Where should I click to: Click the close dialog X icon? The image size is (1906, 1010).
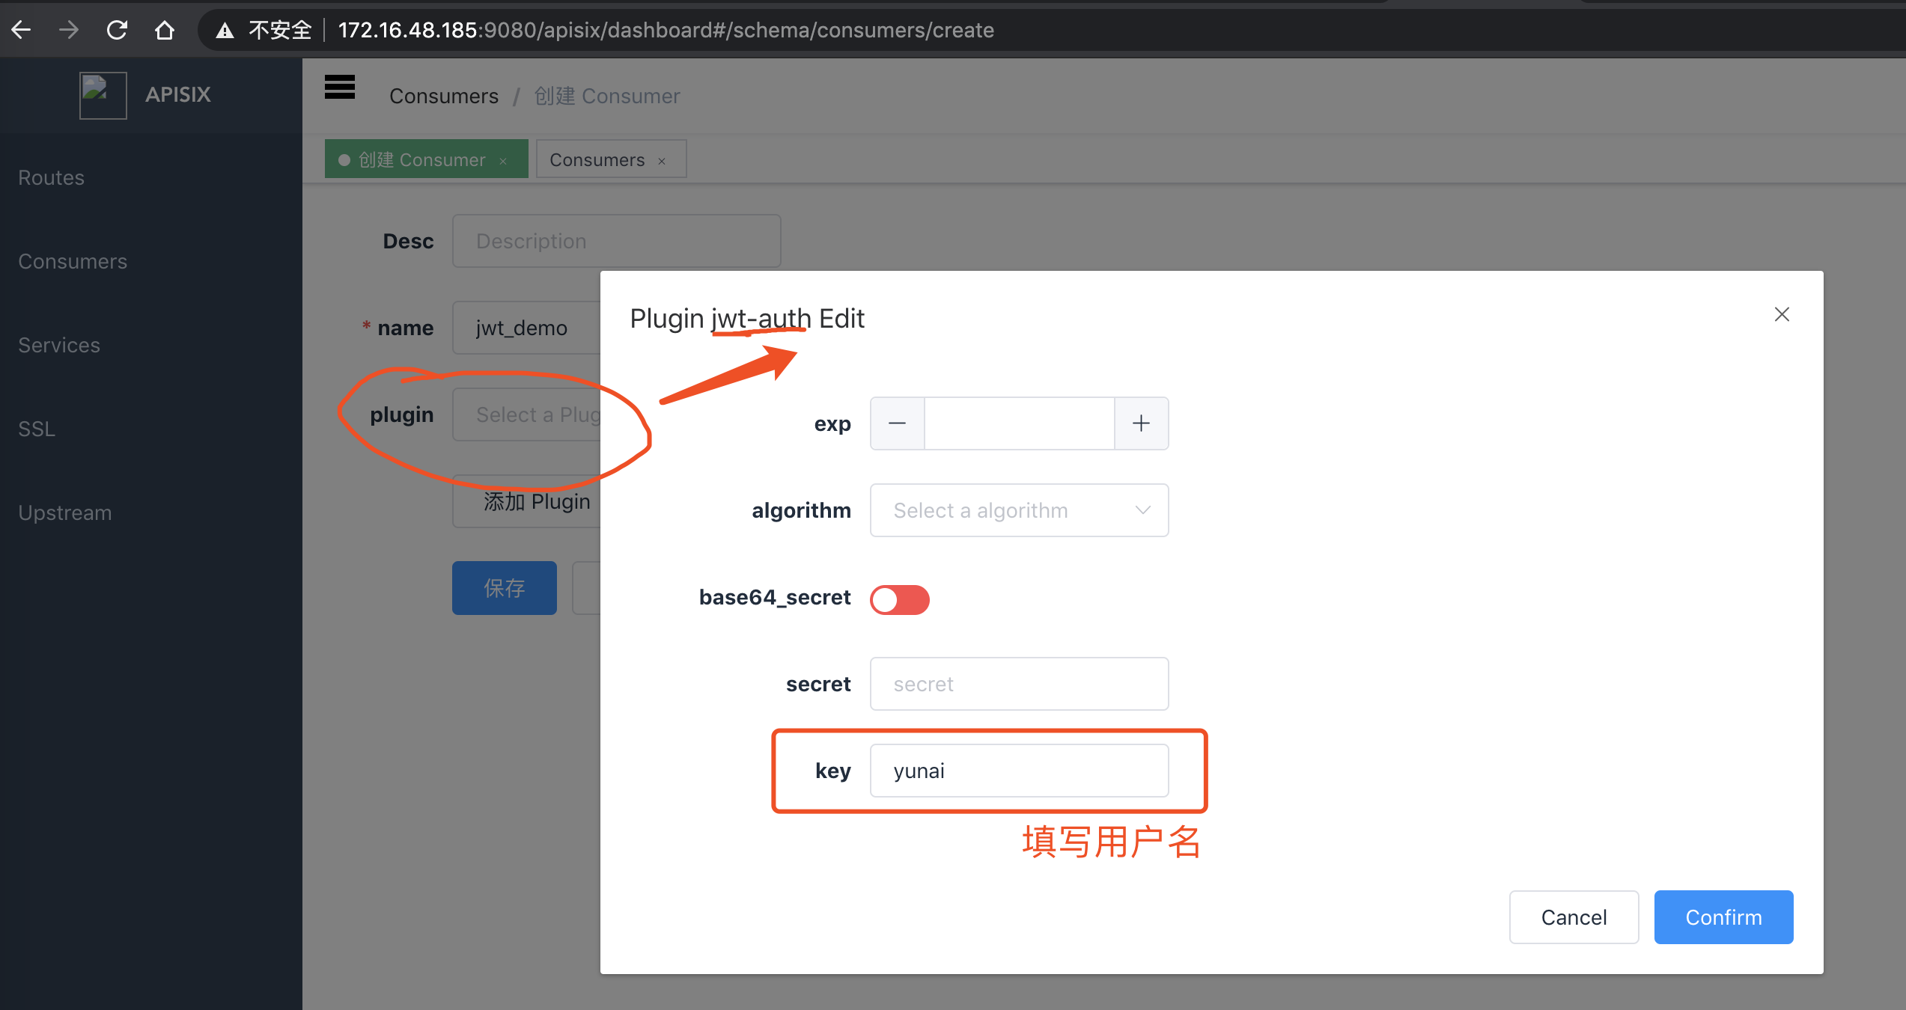(1782, 315)
